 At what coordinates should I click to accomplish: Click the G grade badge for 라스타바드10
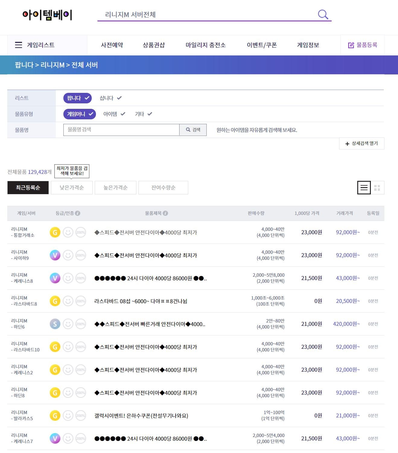tap(55, 347)
